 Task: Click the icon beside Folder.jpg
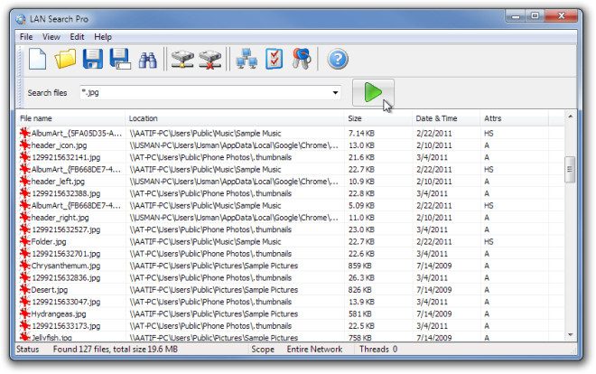point(24,241)
